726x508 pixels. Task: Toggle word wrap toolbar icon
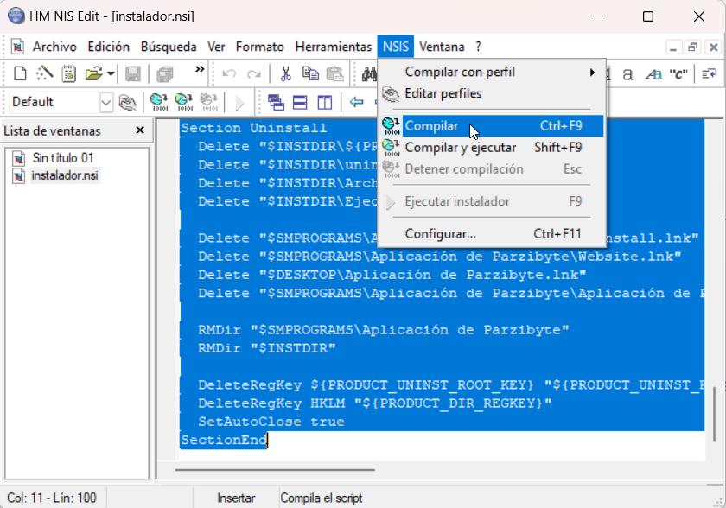pos(710,73)
